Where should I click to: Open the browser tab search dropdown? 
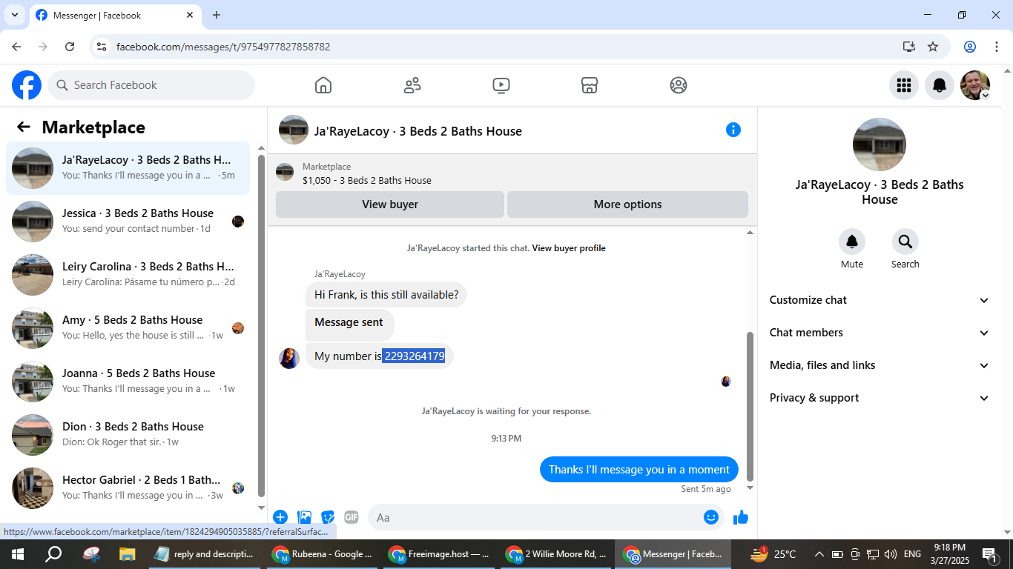(14, 15)
